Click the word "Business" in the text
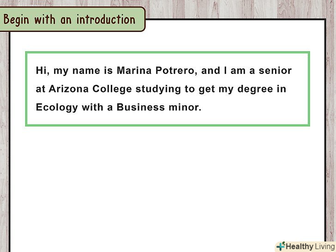The width and height of the screenshot is (336, 252). 137,107
